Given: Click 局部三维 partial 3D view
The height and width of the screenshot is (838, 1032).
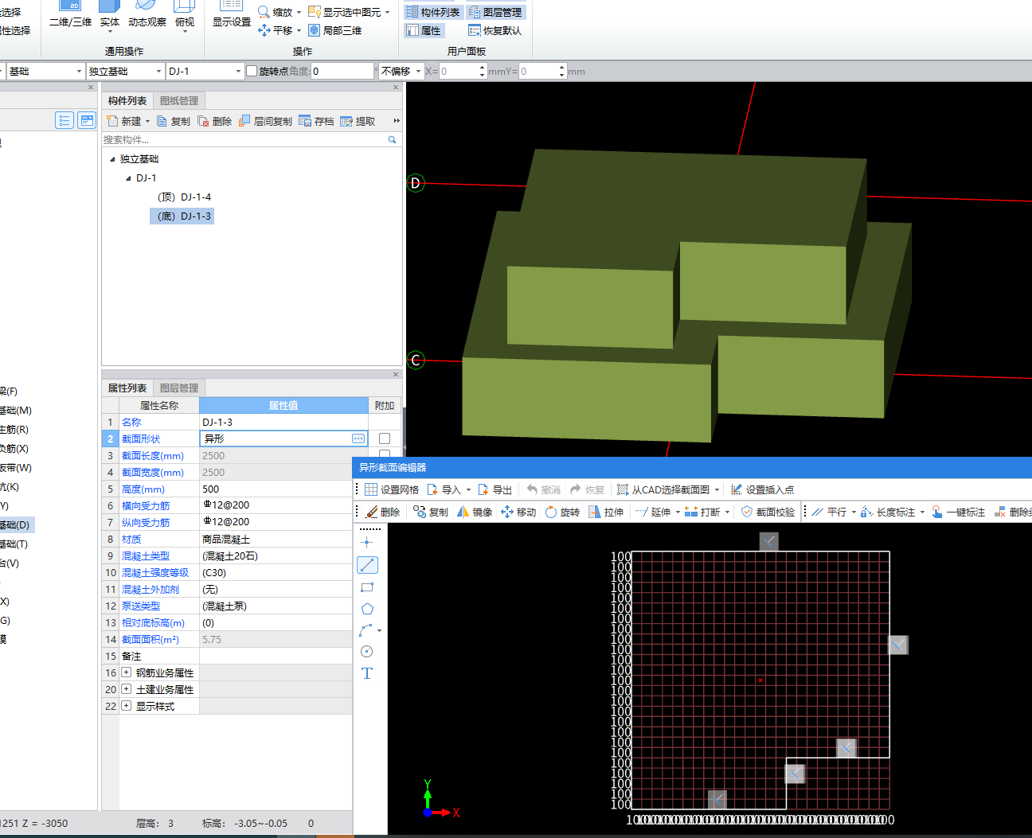Looking at the screenshot, I should click(335, 30).
